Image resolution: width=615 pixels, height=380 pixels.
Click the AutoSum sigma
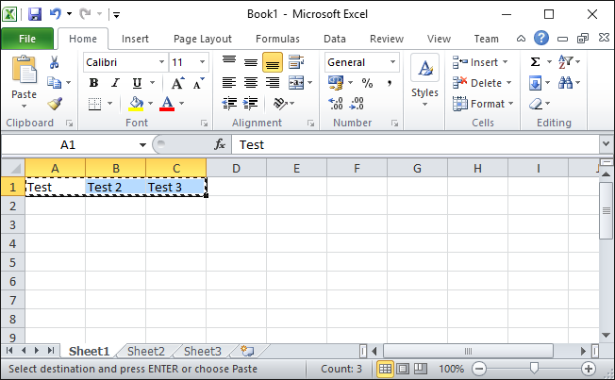coord(535,62)
